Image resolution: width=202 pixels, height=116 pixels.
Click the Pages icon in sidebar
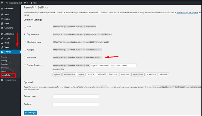tap(2, 24)
